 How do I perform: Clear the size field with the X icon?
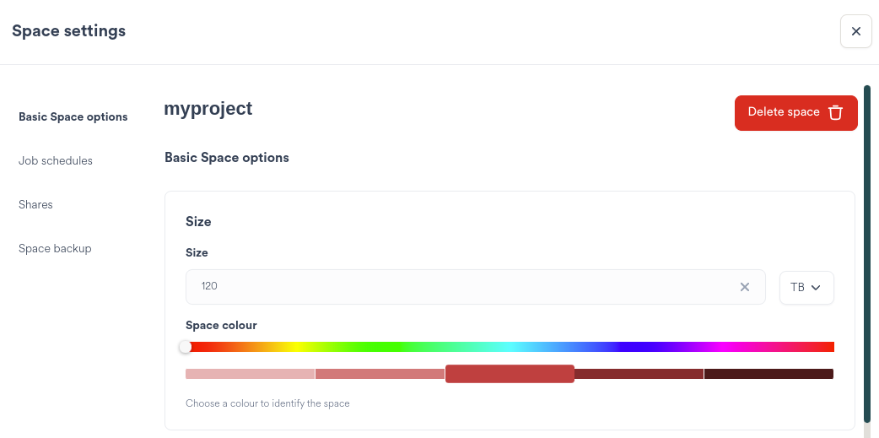(745, 287)
